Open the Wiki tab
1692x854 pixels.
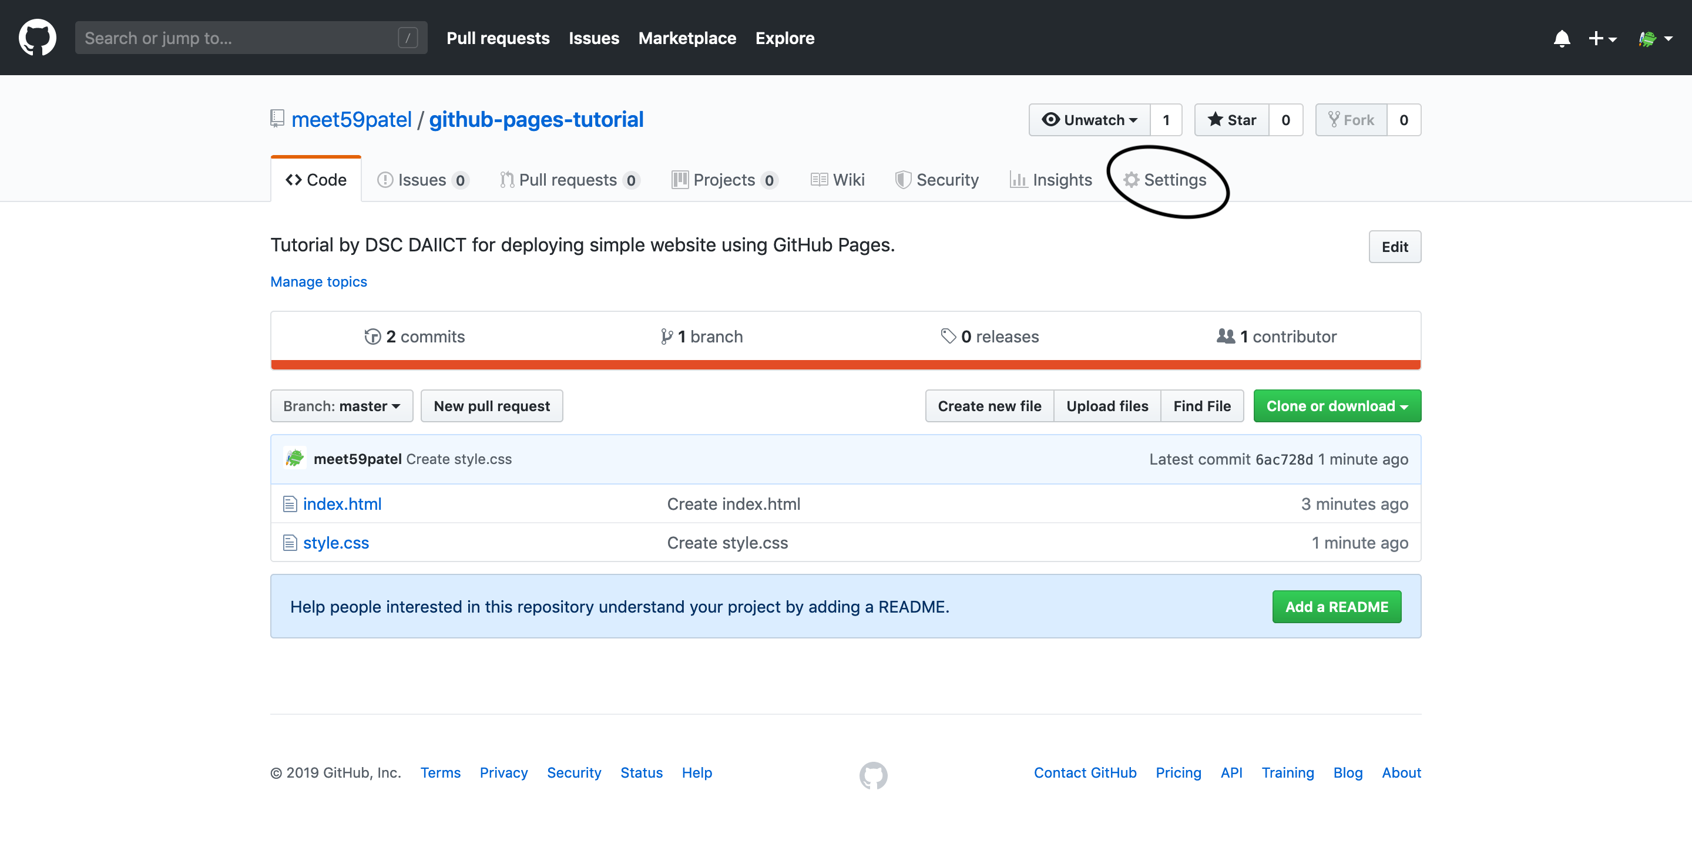[x=837, y=179]
